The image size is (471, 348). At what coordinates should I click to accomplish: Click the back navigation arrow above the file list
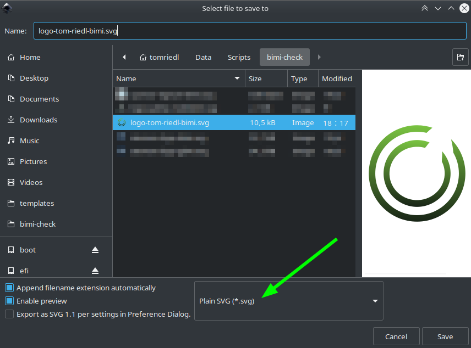tap(124, 57)
